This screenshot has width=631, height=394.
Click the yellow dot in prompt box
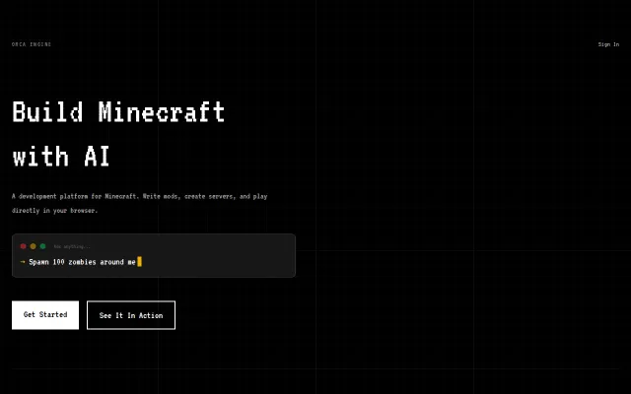(33, 246)
